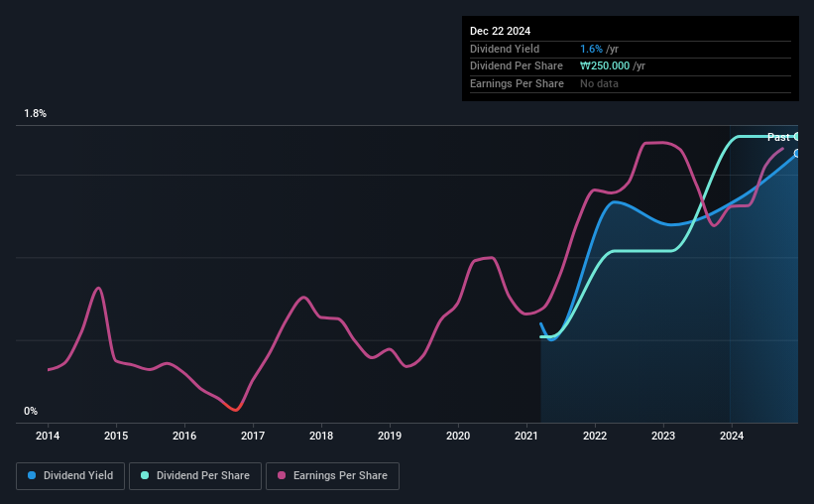Click the blue Dividend Yield legend dot

pos(32,475)
